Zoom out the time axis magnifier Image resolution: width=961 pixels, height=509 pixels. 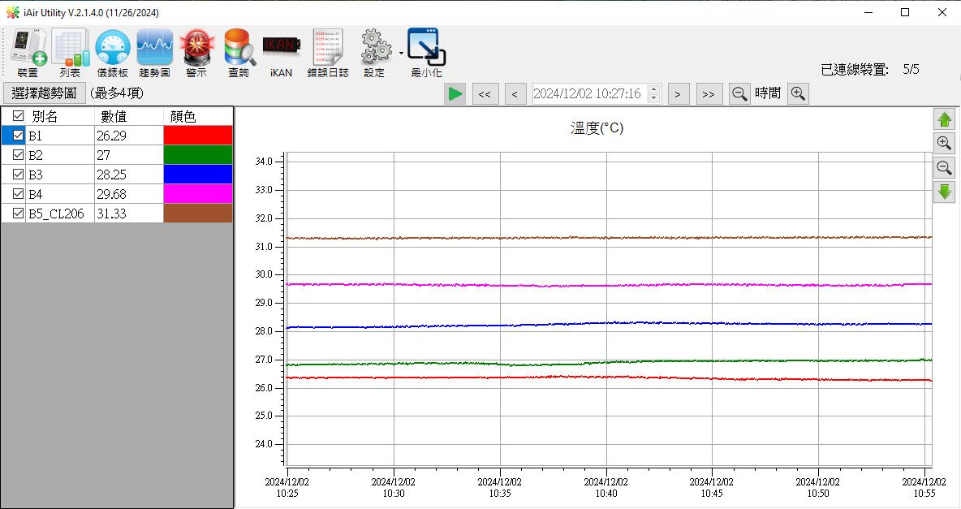pos(739,94)
